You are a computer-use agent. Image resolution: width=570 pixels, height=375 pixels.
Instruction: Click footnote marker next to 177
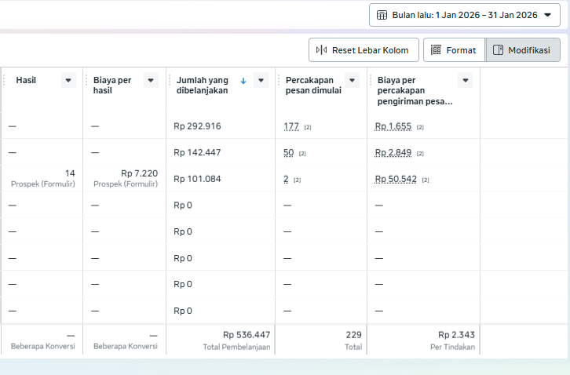click(309, 127)
